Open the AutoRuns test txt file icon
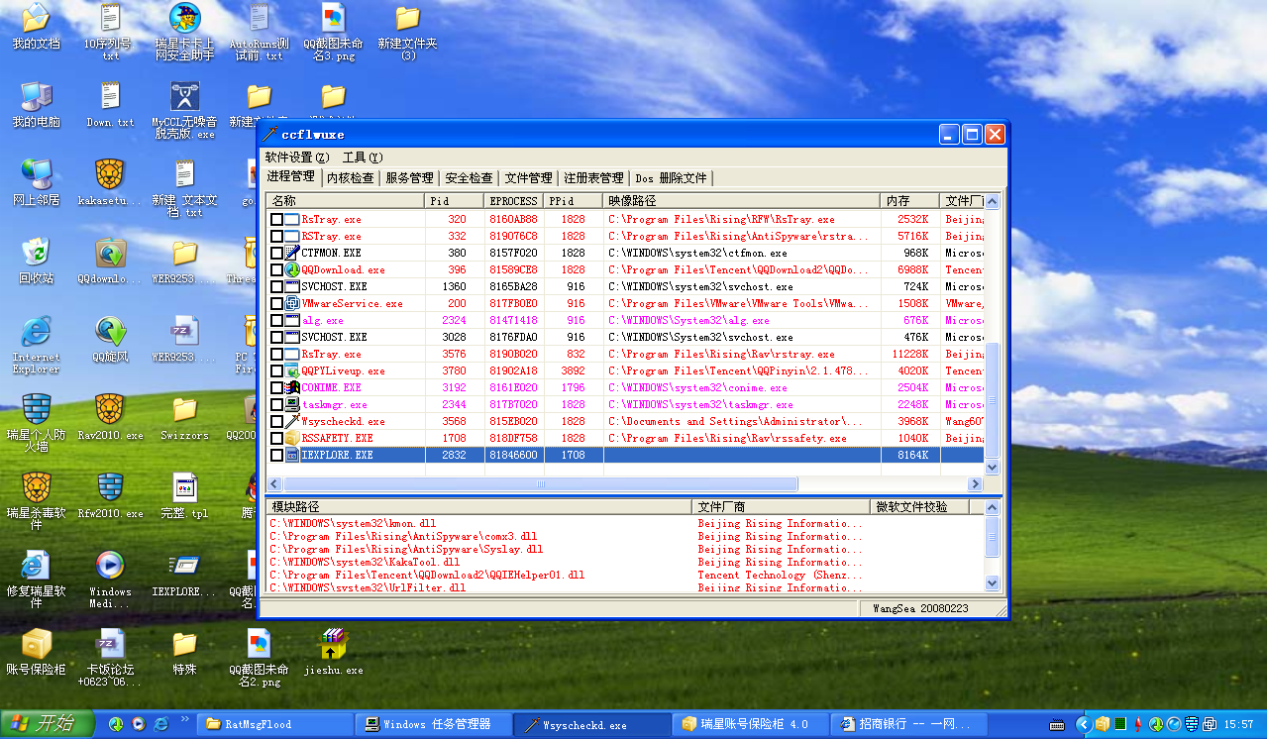1267x739 pixels. click(x=259, y=19)
